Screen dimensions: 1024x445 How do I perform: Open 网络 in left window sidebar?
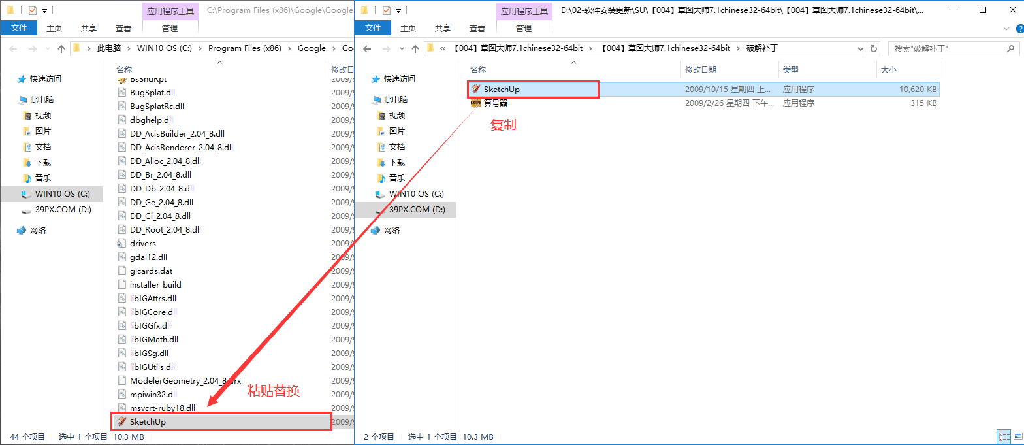pos(38,230)
